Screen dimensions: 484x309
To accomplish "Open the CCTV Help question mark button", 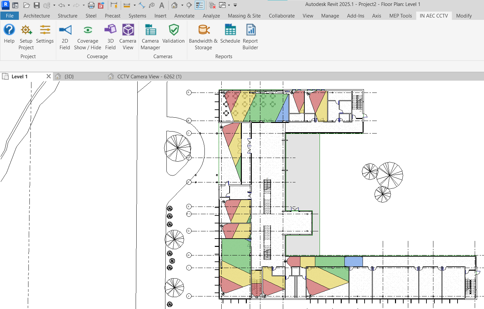I will [x=9, y=34].
